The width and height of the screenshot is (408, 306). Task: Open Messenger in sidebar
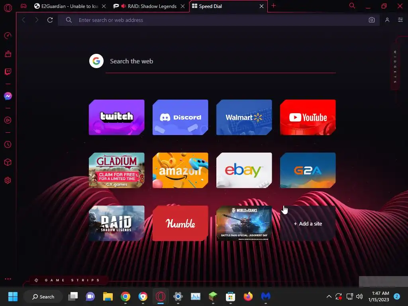pos(8,96)
